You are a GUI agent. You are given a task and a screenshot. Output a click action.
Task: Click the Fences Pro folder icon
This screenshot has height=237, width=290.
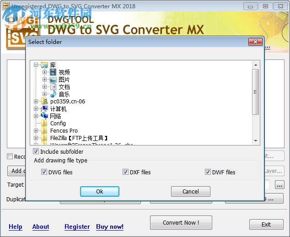[x=44, y=130]
